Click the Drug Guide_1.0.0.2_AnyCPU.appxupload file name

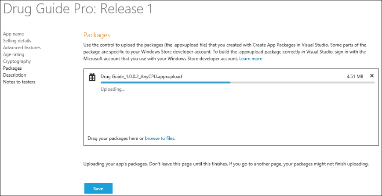point(141,76)
